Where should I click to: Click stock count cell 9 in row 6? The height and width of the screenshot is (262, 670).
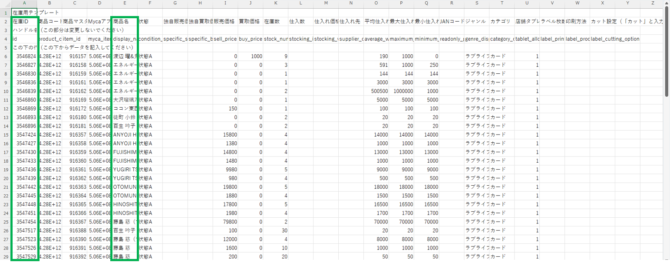point(276,56)
